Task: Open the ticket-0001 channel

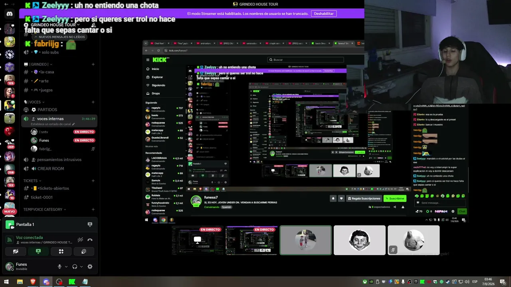Action: point(59,197)
